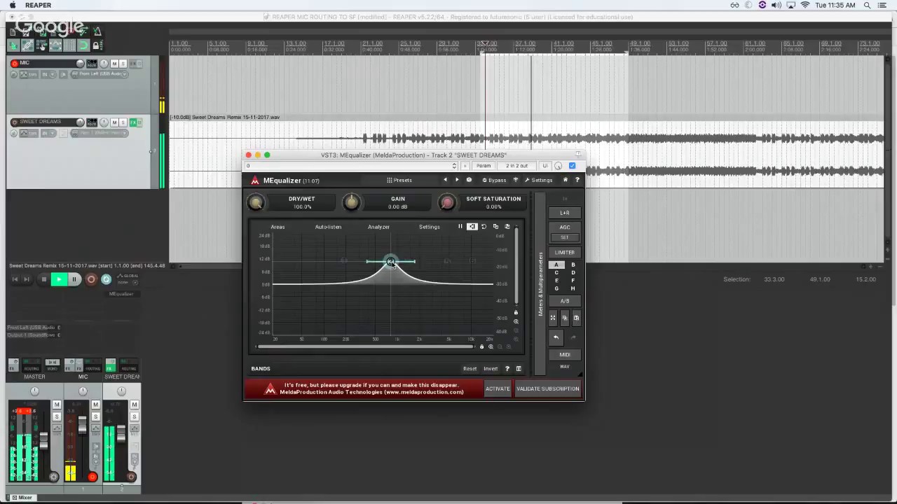Open the FX window preset dropdown
Image resolution: width=897 pixels, height=504 pixels.
(x=351, y=166)
